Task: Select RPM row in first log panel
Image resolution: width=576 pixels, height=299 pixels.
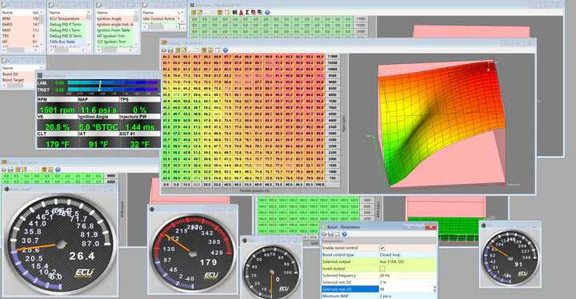Action: (x=21, y=18)
